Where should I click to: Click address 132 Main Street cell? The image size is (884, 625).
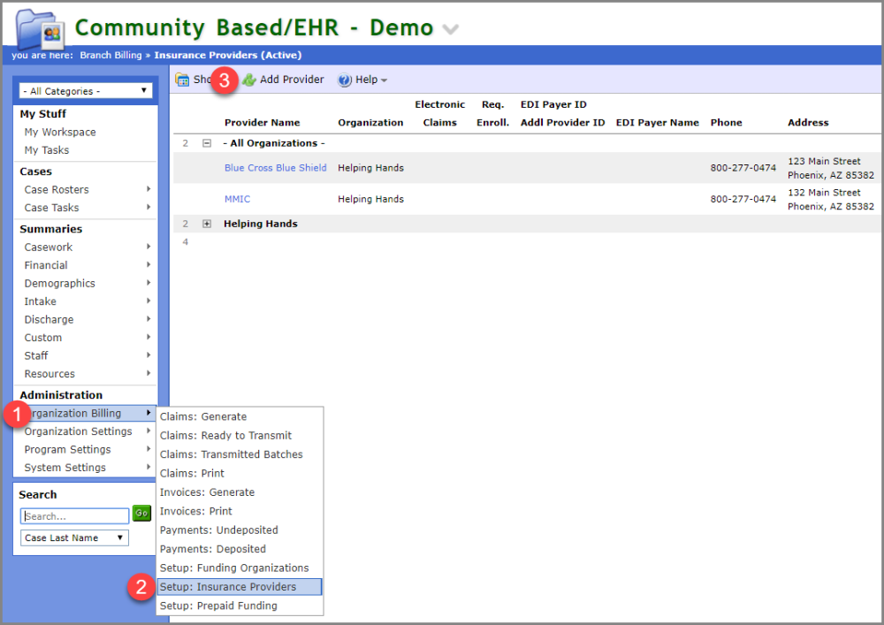pyautogui.click(x=830, y=200)
